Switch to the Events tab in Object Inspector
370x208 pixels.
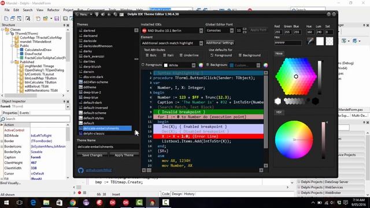click(24, 113)
